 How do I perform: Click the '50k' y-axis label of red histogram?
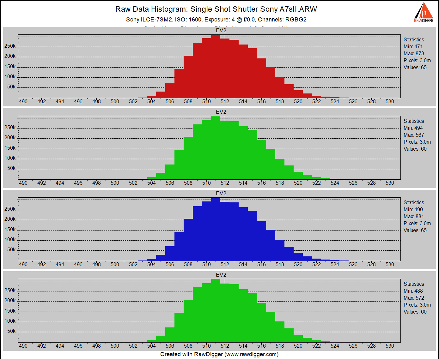tap(11, 87)
